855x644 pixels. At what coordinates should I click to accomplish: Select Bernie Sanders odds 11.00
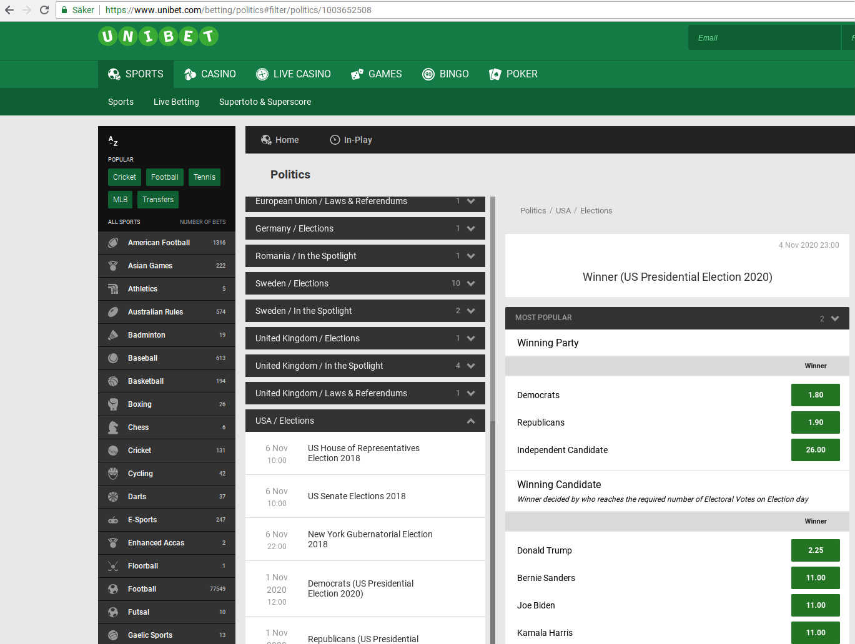coord(815,578)
